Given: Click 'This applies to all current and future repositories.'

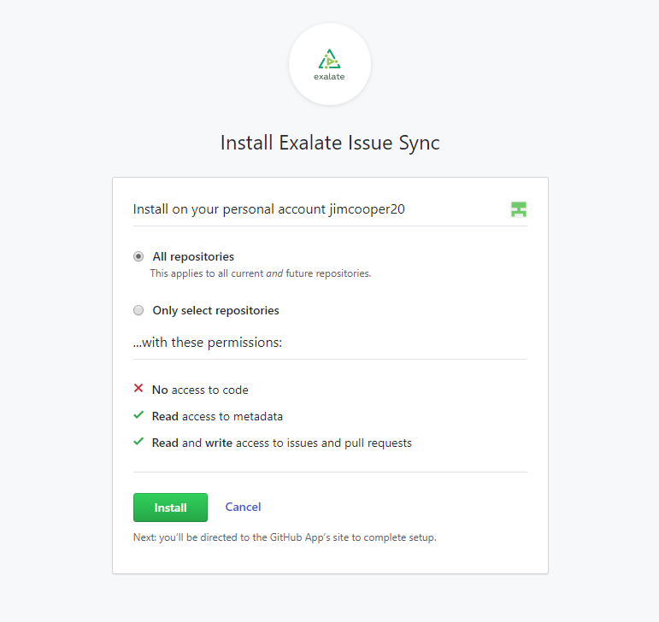Looking at the screenshot, I should point(261,273).
